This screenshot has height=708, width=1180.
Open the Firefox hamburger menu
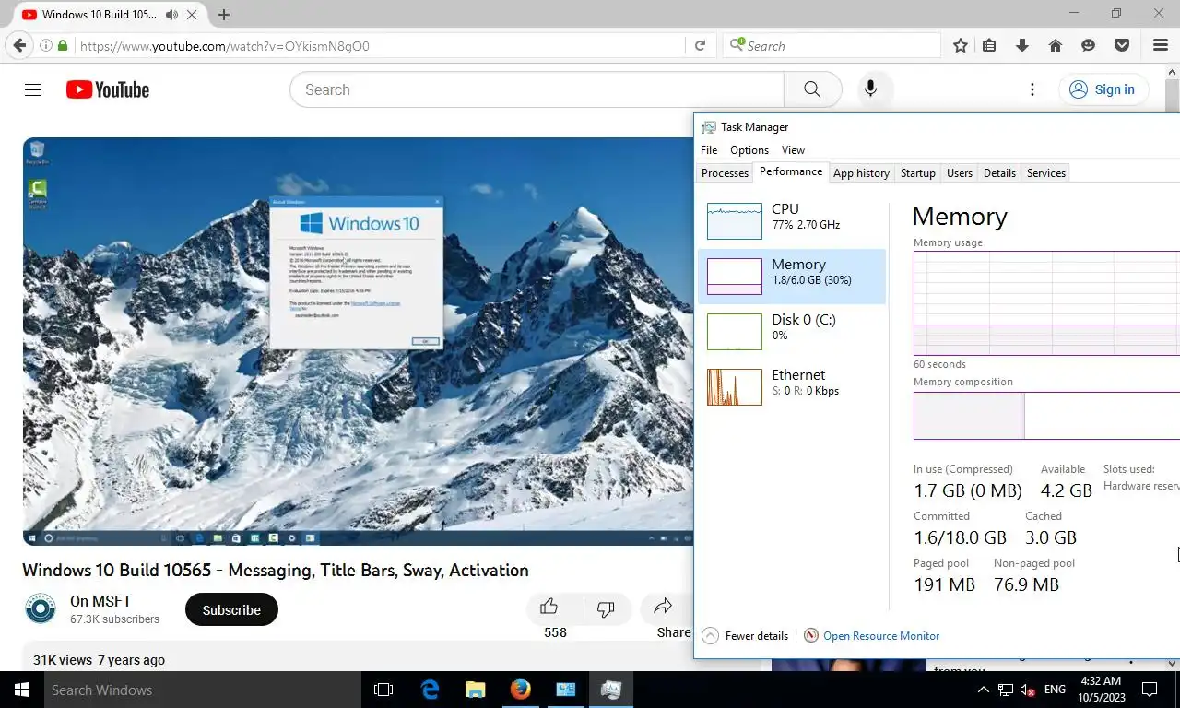click(1161, 45)
